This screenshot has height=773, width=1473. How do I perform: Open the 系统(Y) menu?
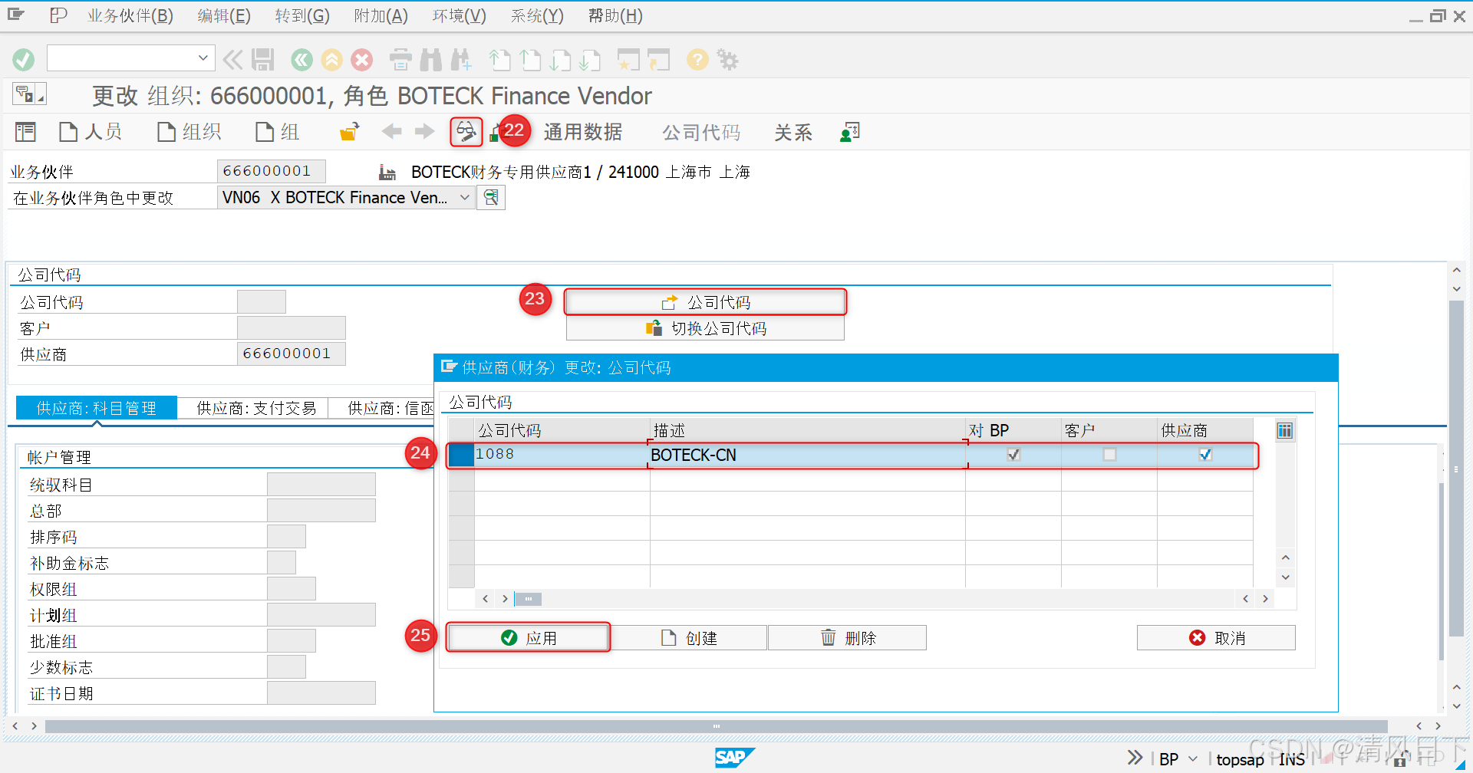[x=537, y=16]
